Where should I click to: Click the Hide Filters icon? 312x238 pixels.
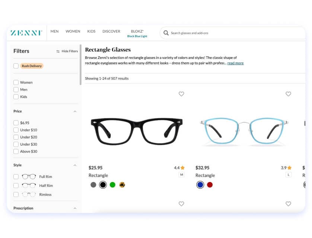pyautogui.click(x=58, y=51)
